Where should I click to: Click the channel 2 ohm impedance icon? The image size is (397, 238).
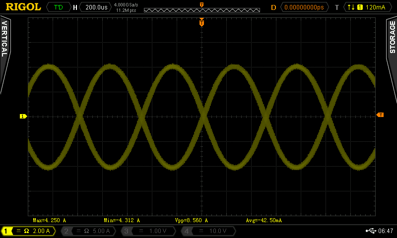(x=86, y=231)
